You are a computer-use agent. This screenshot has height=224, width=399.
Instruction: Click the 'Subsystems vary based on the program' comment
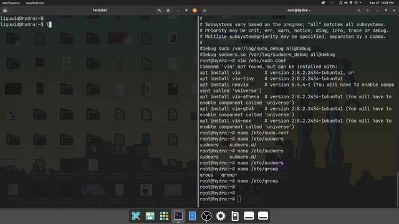292,25
